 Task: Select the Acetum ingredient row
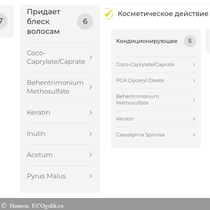(x=40, y=155)
